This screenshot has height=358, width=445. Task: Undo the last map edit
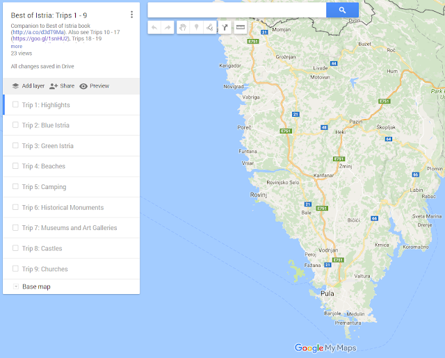(154, 28)
